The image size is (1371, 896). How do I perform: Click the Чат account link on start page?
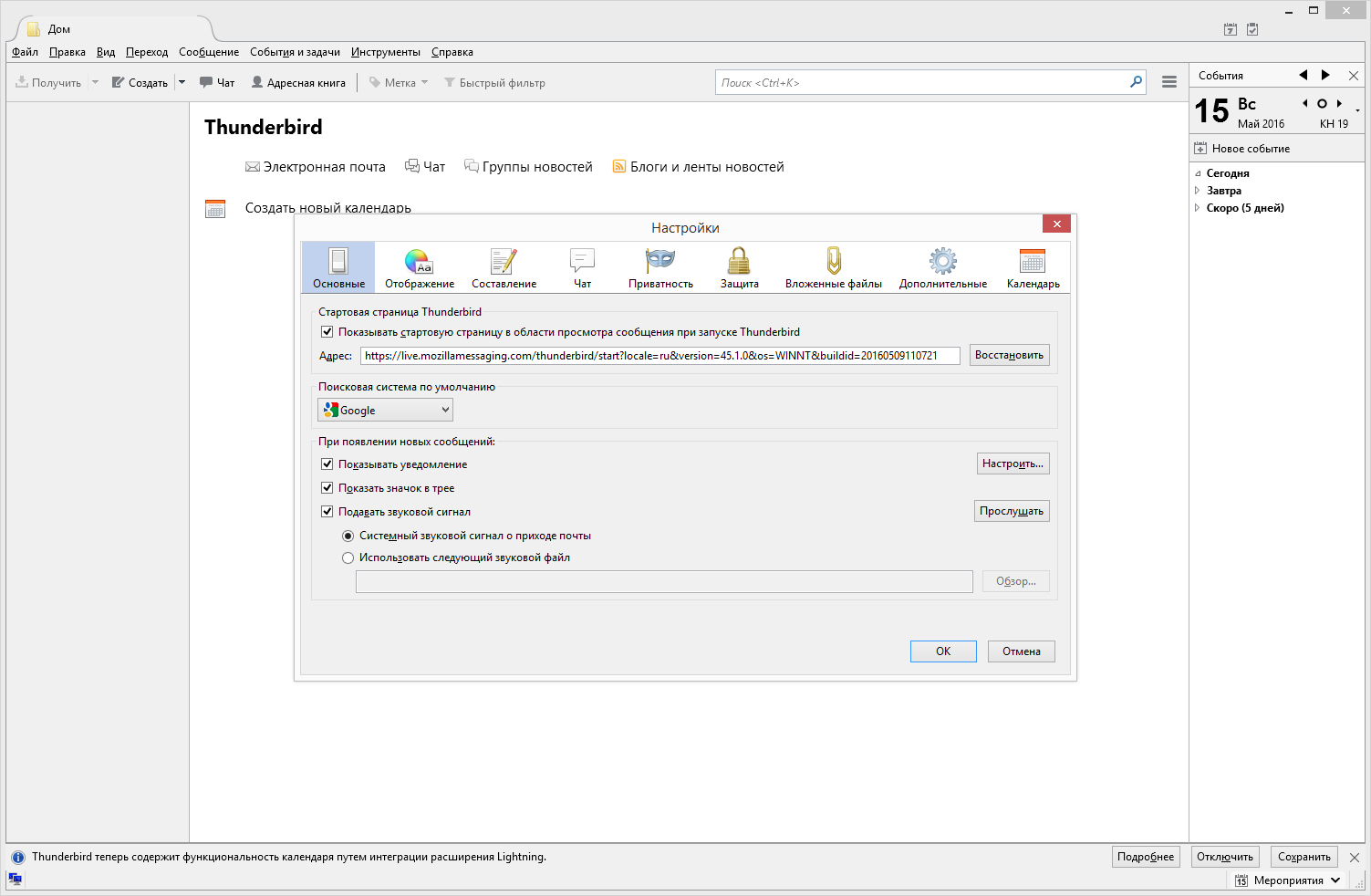[425, 167]
